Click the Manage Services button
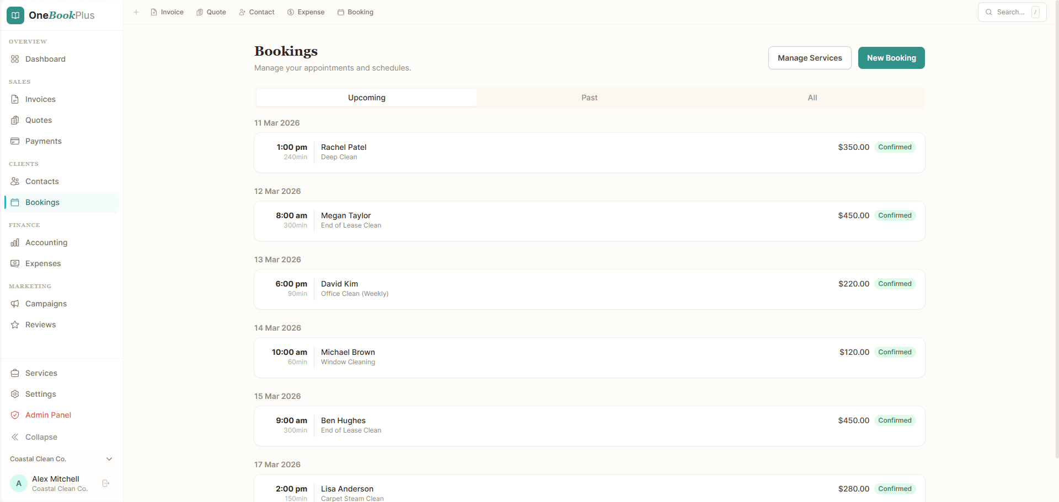 tap(809, 58)
